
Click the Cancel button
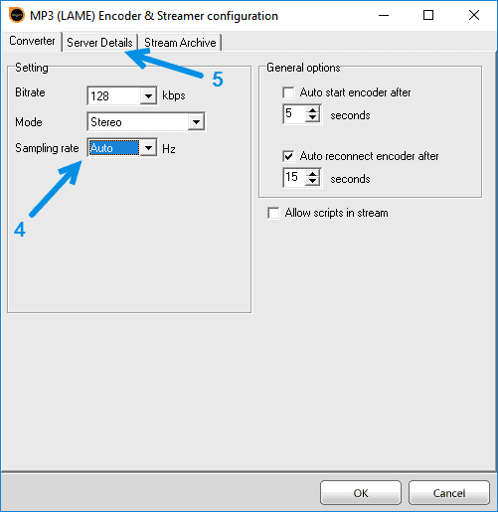pos(449,493)
